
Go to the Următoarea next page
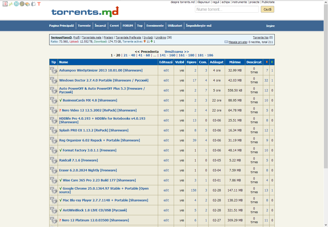pos(177,51)
